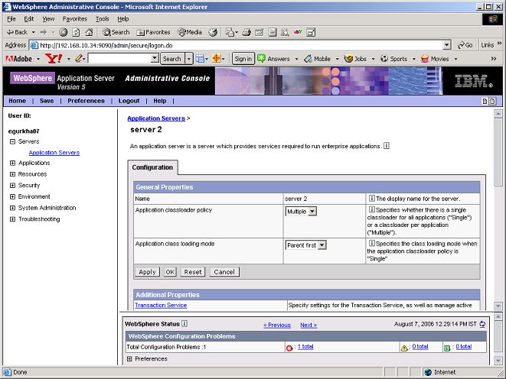Click the eBay toolbar icon
Screen dimensions: 506x379
pos(298,32)
